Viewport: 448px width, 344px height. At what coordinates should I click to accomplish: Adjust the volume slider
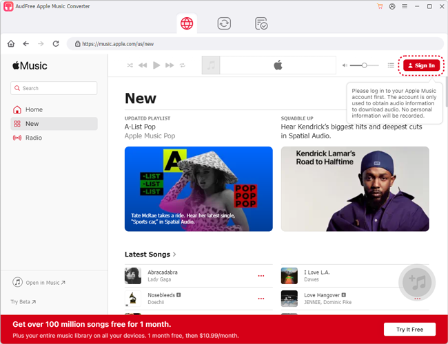coord(365,65)
